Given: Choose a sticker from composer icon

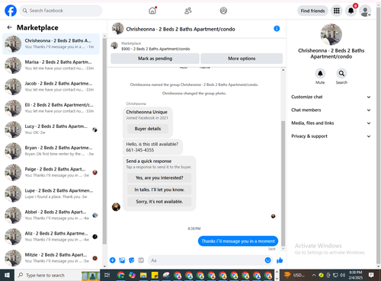Looking at the screenshot, I should point(131,260).
